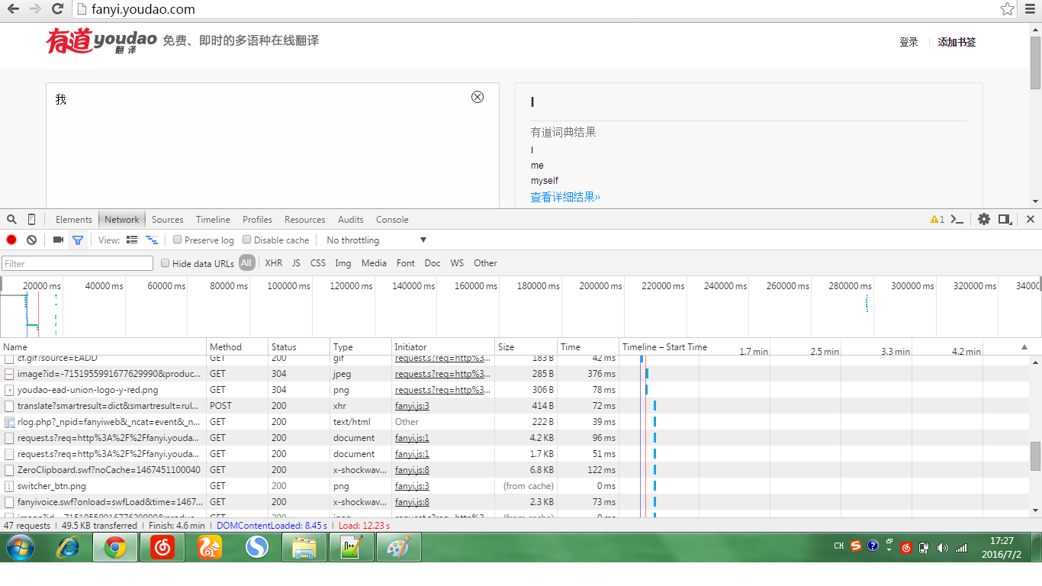Open Sogou browser taskbar icon
The height and width of the screenshot is (586, 1042).
click(257, 547)
